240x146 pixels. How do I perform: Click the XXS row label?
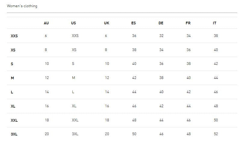(14, 36)
